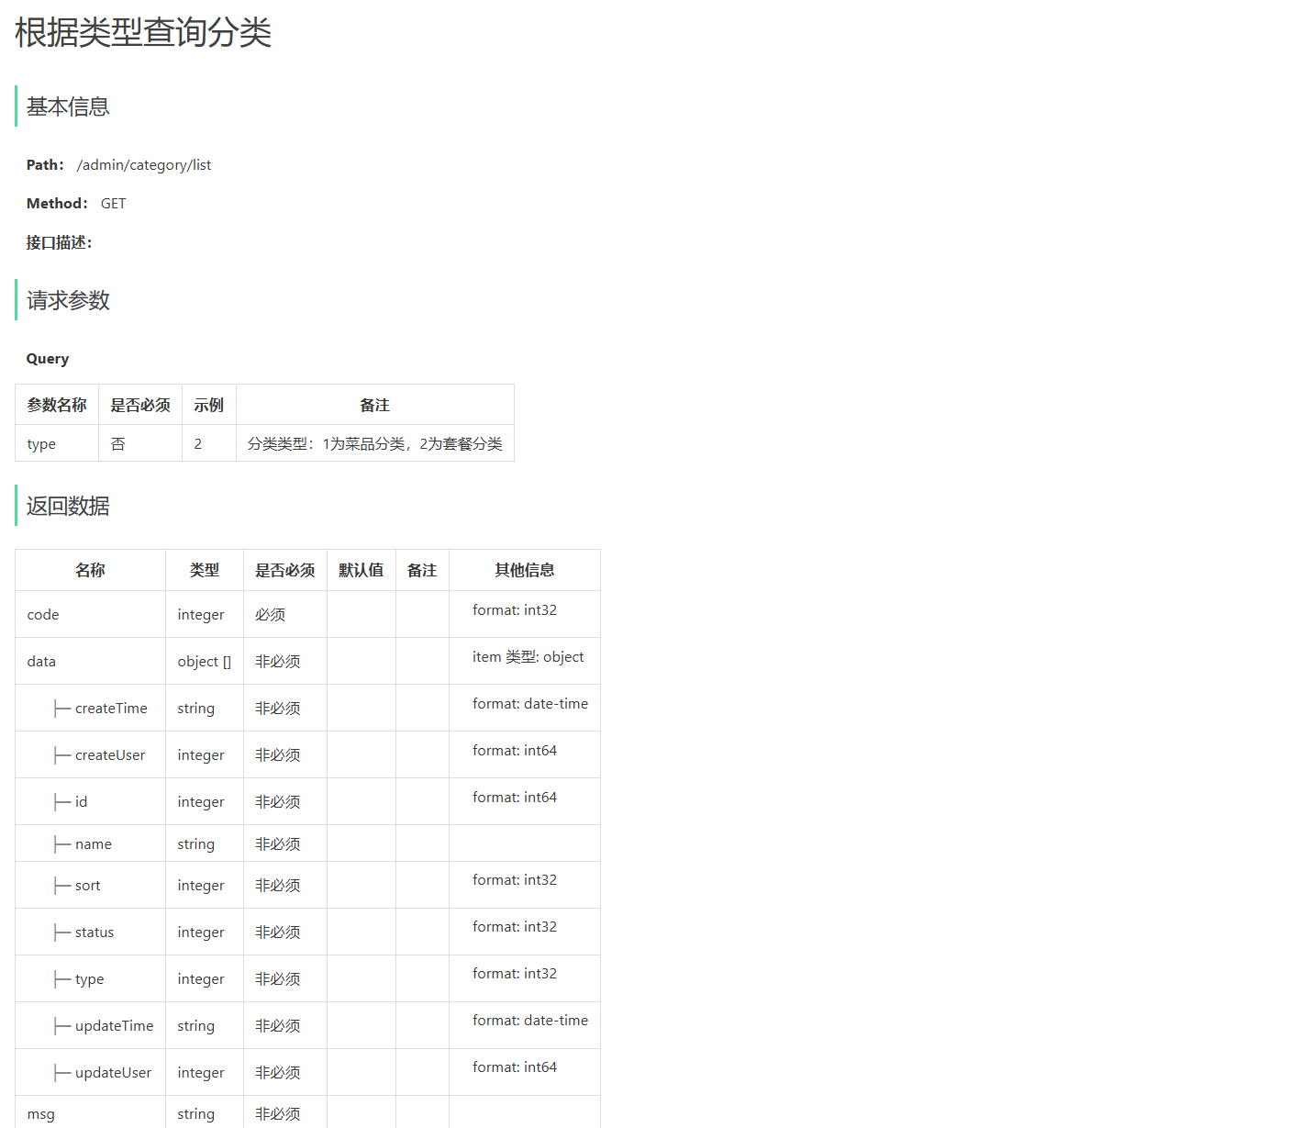This screenshot has height=1128, width=1290.
Task: Click the 返回数据 section heading
Action: pyautogui.click(x=68, y=506)
